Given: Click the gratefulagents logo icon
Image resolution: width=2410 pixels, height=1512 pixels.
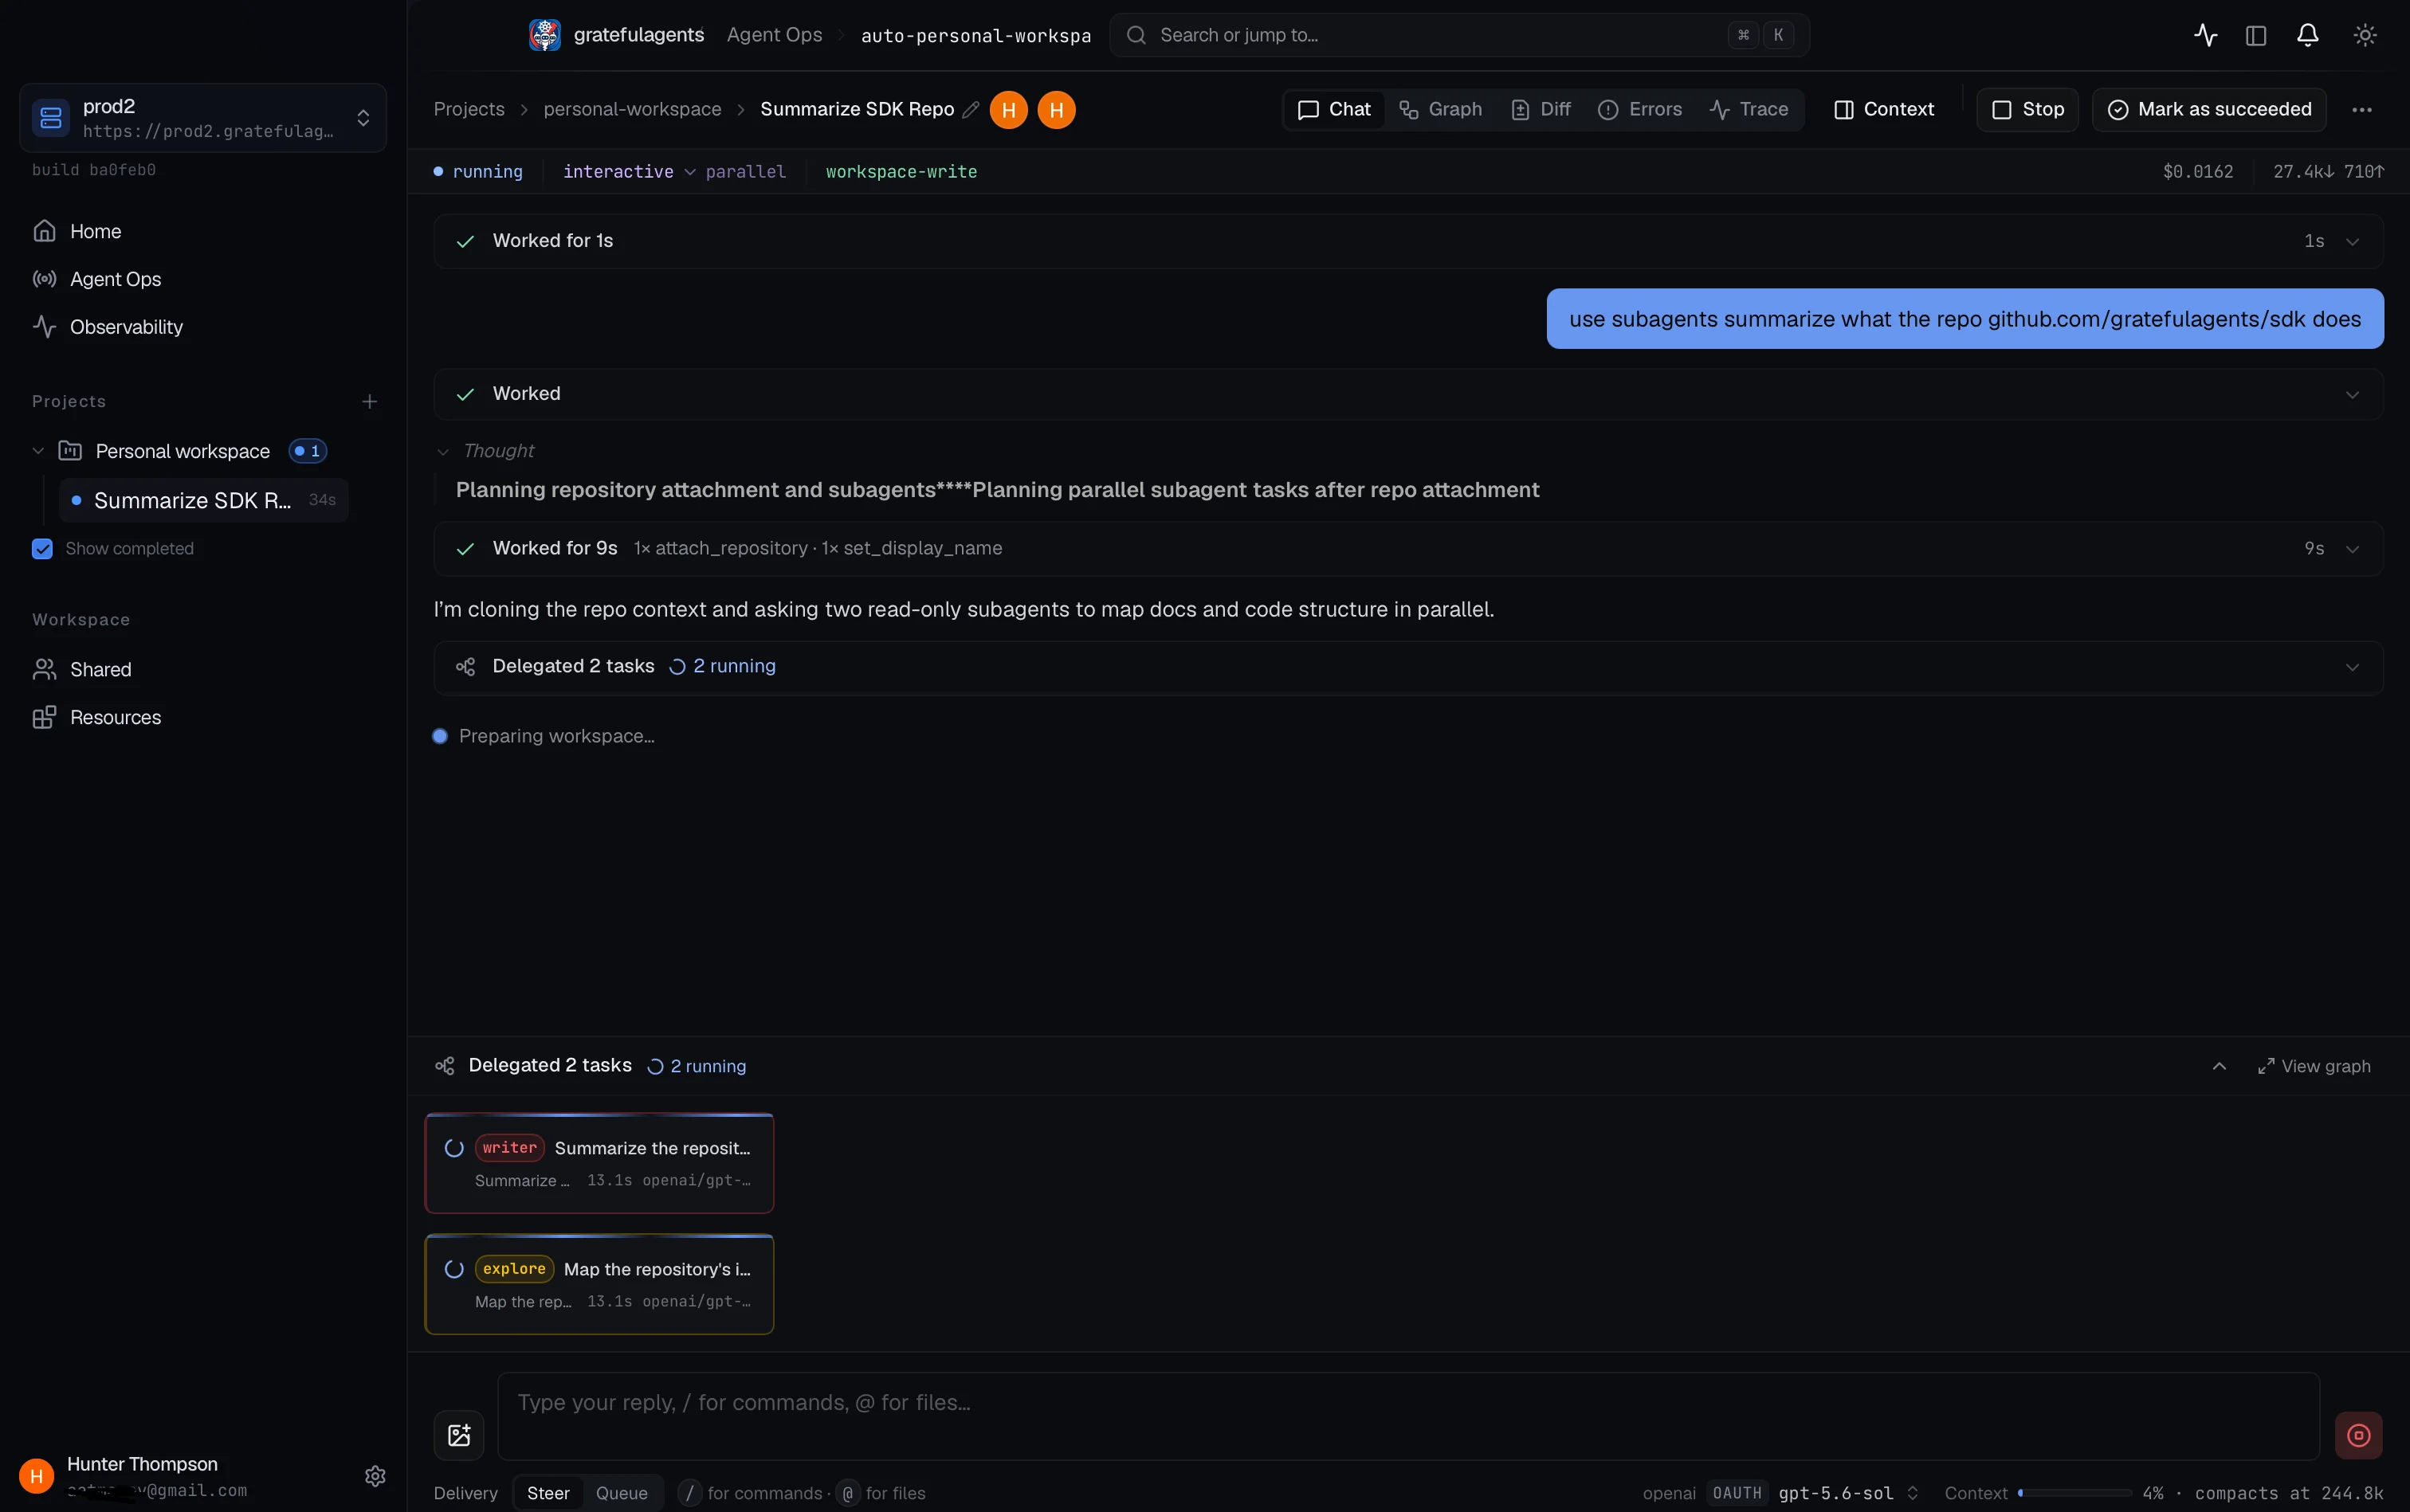Looking at the screenshot, I should [x=544, y=35].
